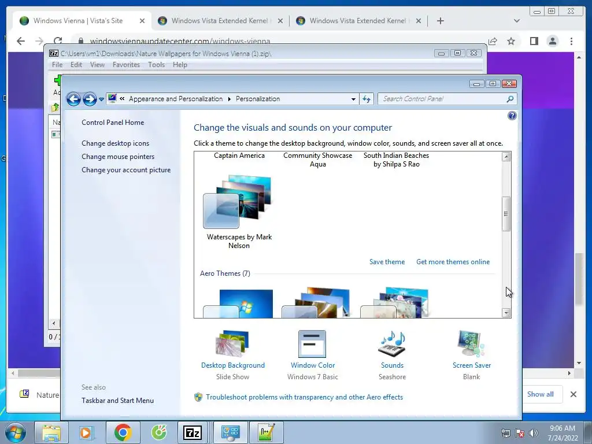Go forward in Control Panel window
The image size is (592, 444).
(x=90, y=99)
